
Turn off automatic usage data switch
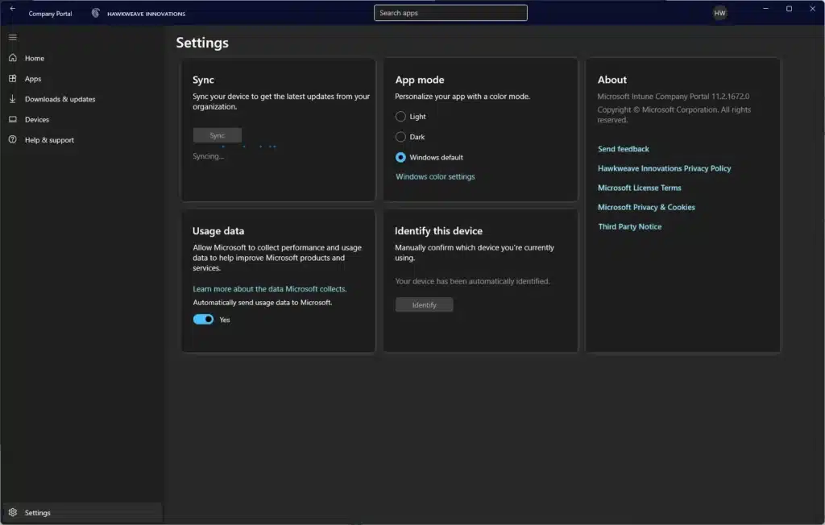pos(203,320)
